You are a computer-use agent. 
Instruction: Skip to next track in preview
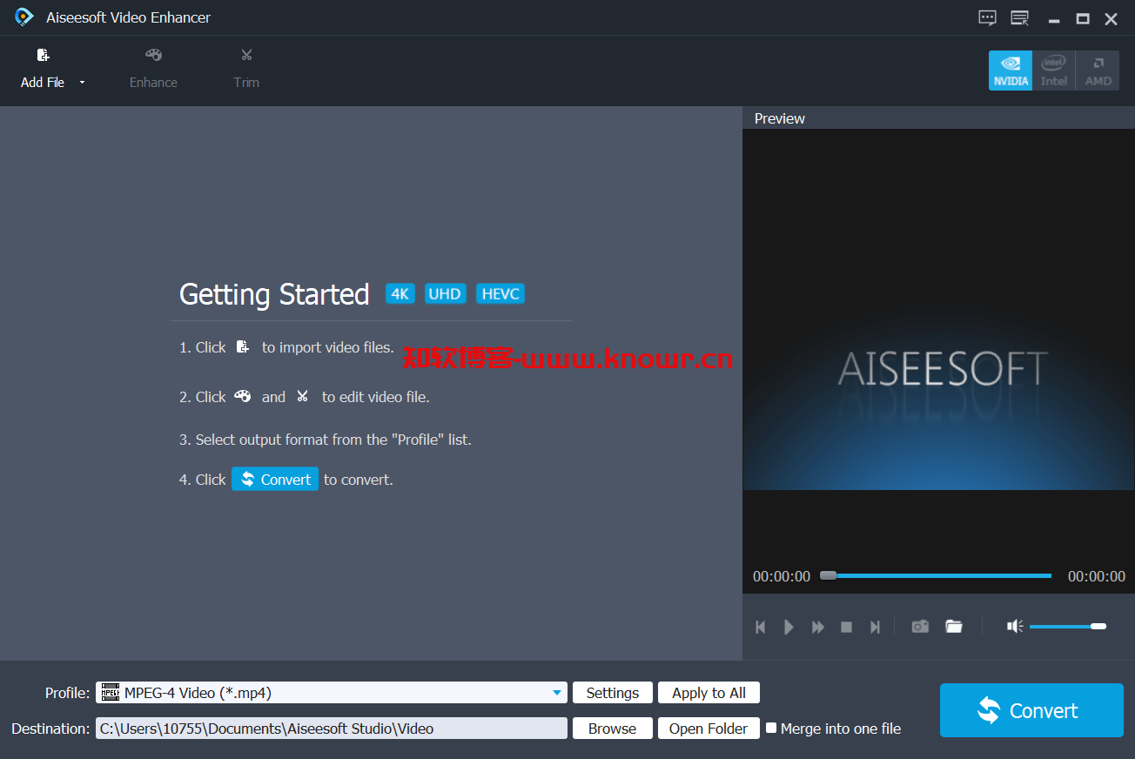click(x=876, y=627)
